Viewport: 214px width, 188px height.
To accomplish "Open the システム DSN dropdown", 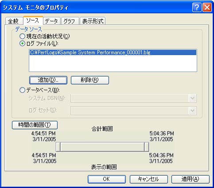I will pos(193,98).
